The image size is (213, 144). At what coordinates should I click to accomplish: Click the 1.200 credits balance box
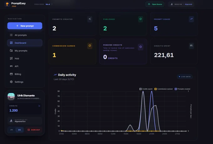click(x=25, y=108)
